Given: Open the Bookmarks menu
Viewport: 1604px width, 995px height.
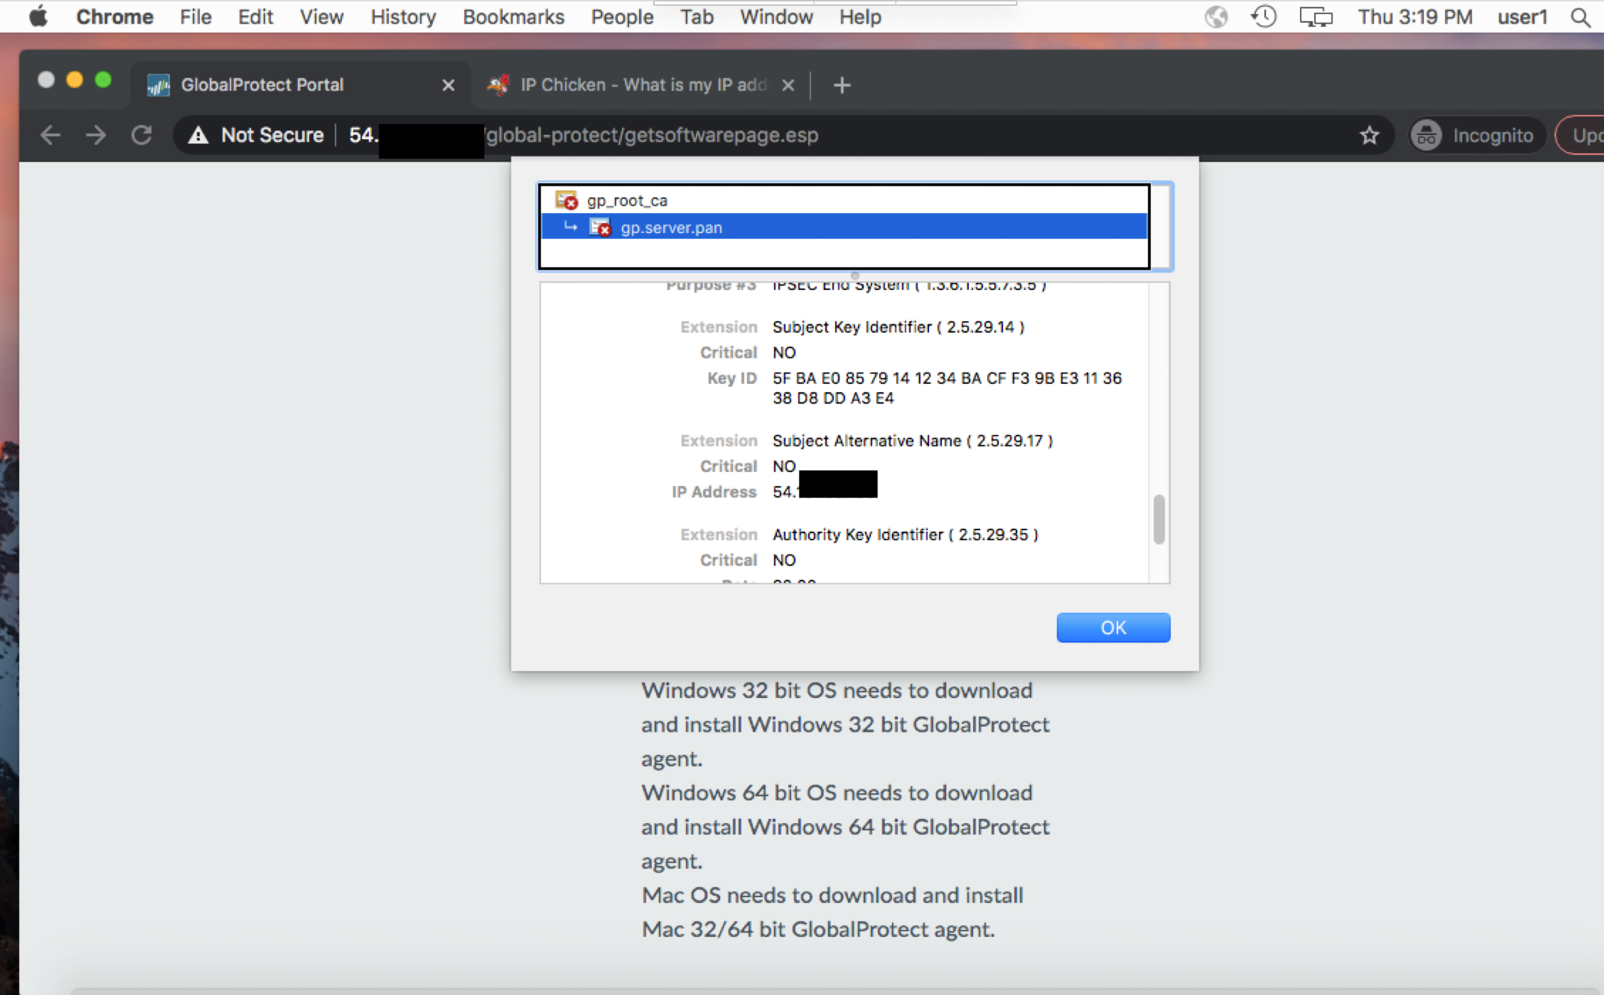Looking at the screenshot, I should click(x=513, y=17).
